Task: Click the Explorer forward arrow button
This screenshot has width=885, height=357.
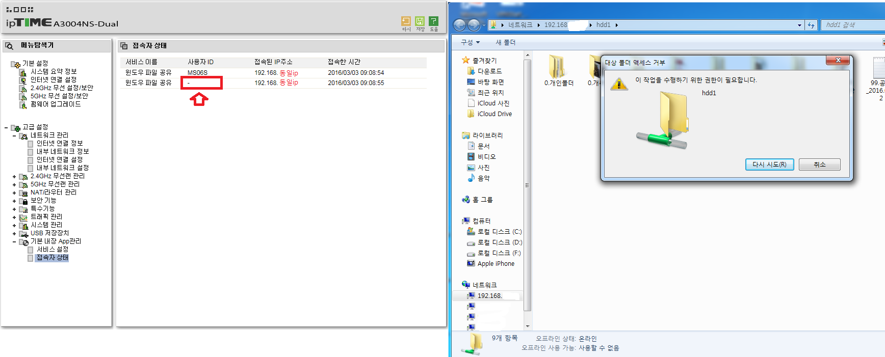Action: [474, 24]
